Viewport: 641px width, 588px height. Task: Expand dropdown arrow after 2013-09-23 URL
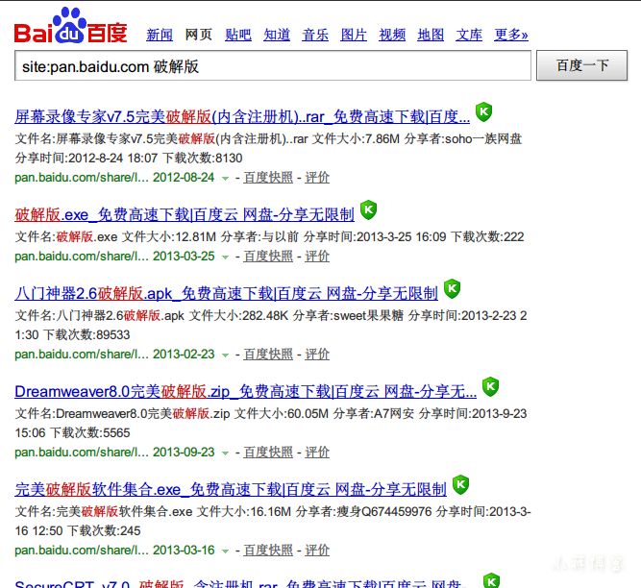click(225, 453)
